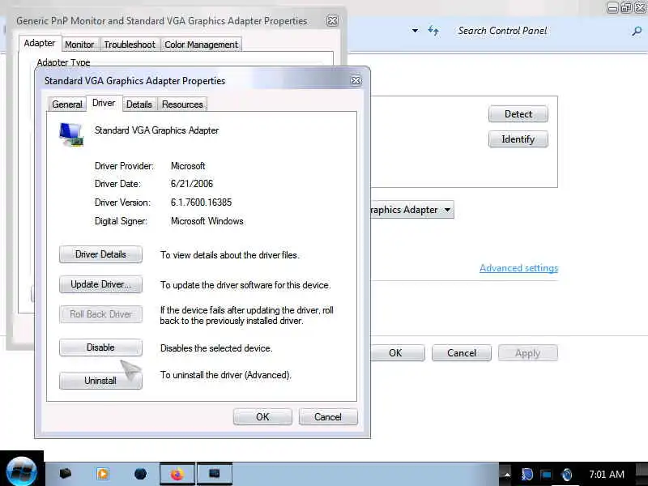Click Cancel in the Screen Resolution window
This screenshot has width=648, height=486.
462,353
